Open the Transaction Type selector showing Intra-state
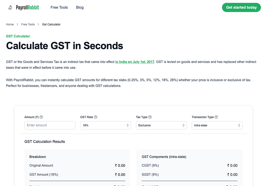 (x=217, y=125)
